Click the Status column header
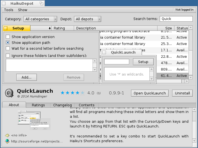Screen dimensions: 198x148 182,28
